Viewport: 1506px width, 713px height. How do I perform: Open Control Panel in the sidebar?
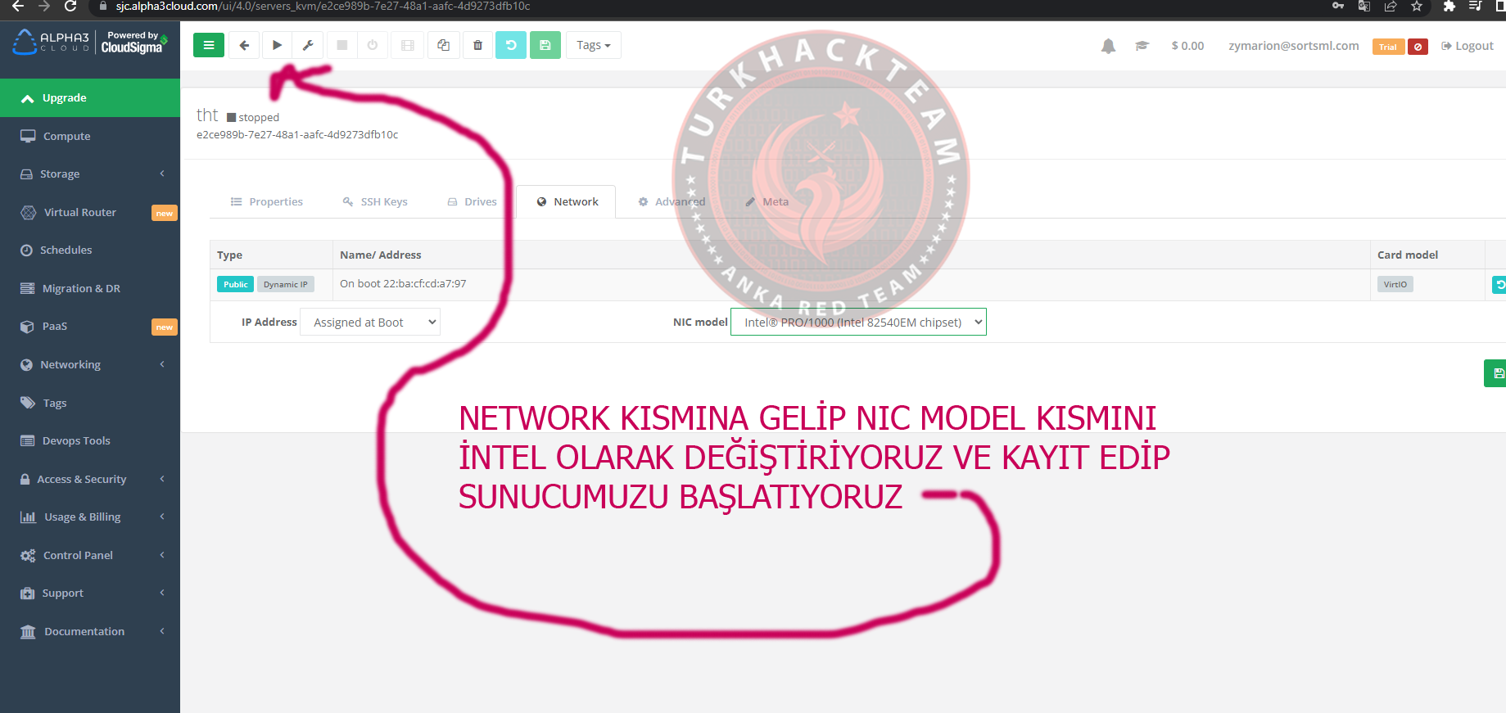click(78, 555)
